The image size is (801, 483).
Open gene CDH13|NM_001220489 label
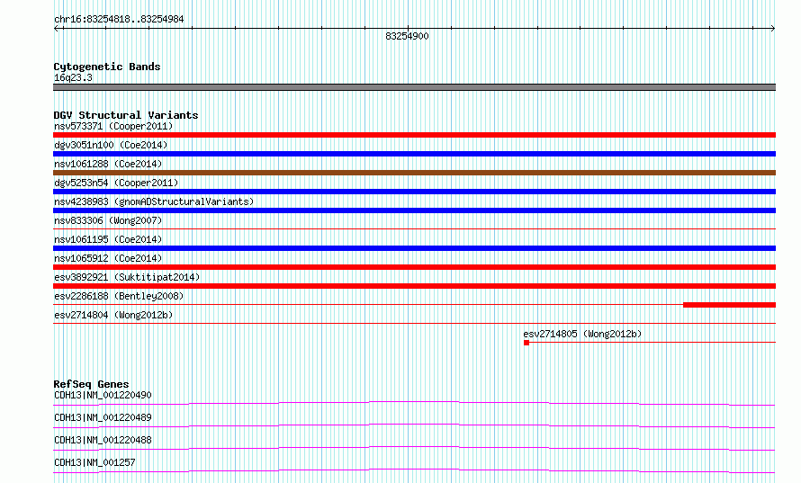click(x=103, y=417)
